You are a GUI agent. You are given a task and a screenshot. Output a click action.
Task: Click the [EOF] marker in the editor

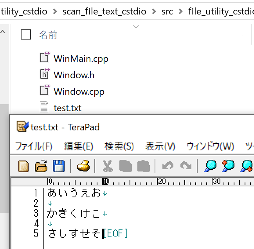tap(115, 233)
